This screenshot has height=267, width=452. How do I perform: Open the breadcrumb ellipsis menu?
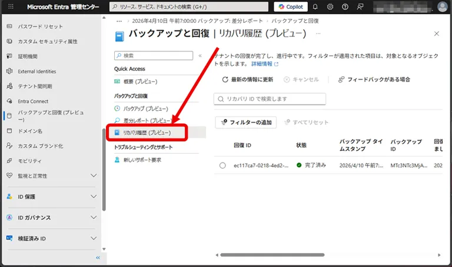(x=119, y=21)
